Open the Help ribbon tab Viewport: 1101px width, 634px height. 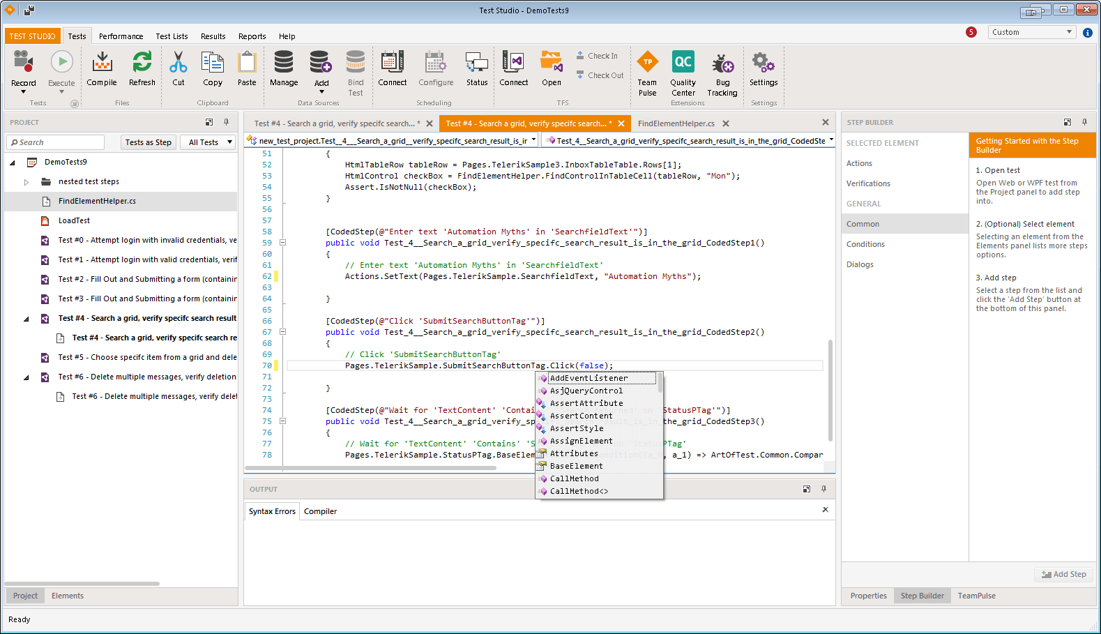[x=287, y=36]
